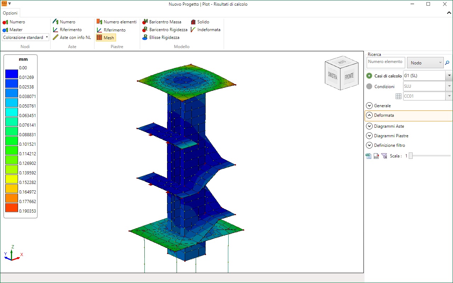Image resolution: width=453 pixels, height=283 pixels.
Task: Export the view to DXF
Action: click(x=376, y=156)
